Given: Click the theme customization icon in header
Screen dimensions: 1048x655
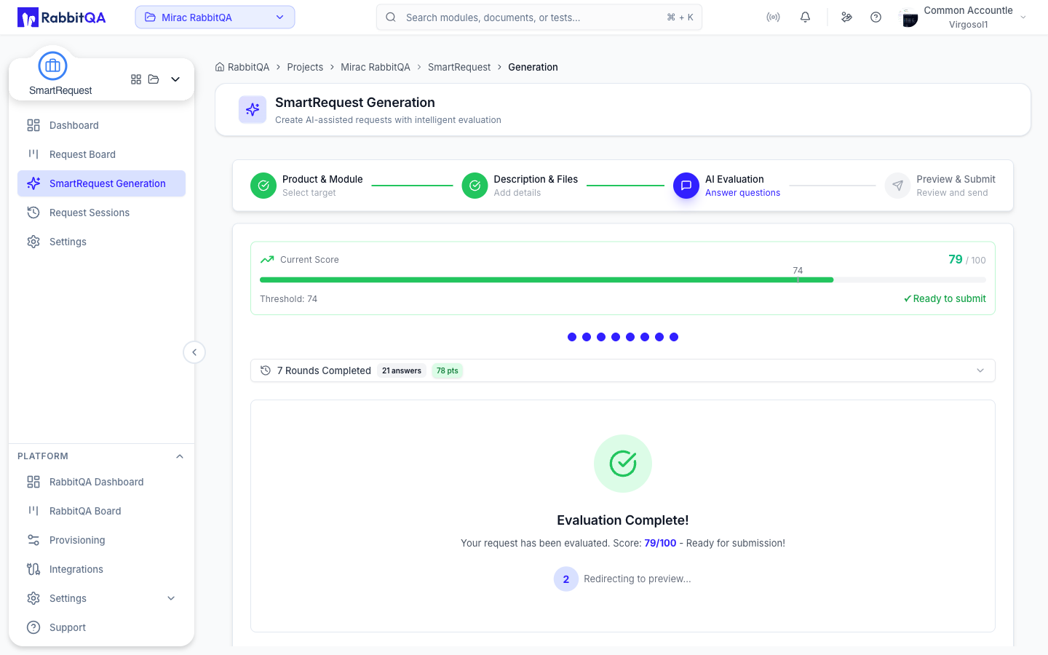Looking at the screenshot, I should (x=846, y=17).
